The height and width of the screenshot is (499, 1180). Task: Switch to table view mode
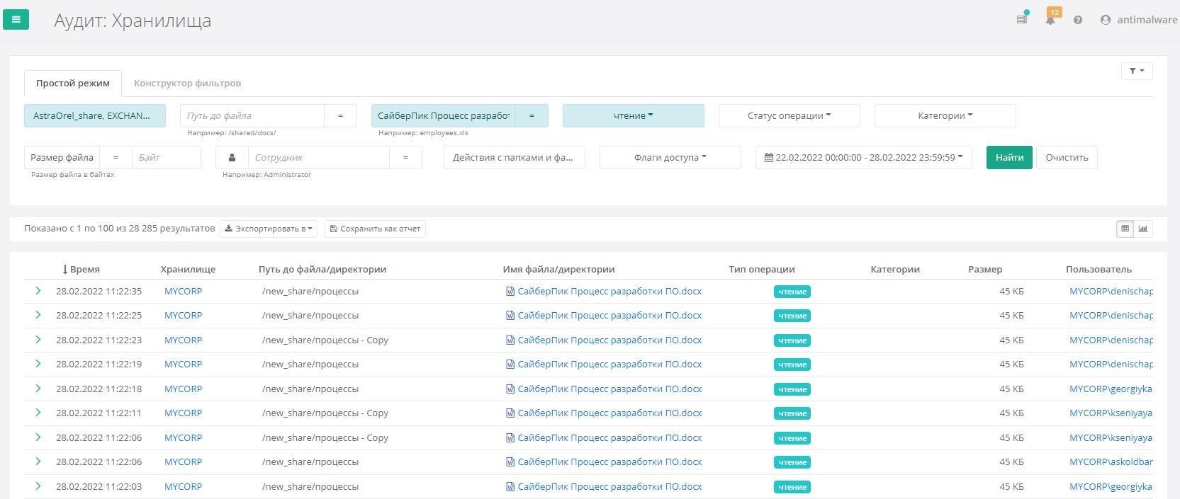tap(1125, 229)
